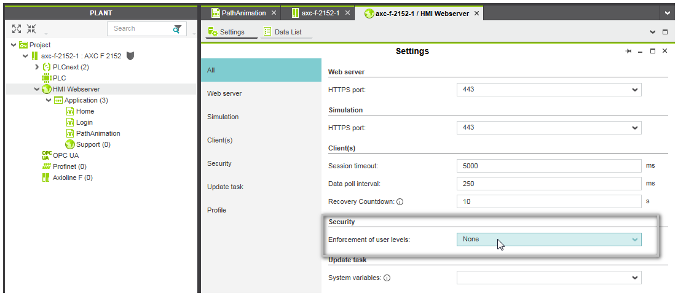Image resolution: width=678 pixels, height=296 pixels.
Task: Switch to the Data List tab
Action: pos(286,32)
